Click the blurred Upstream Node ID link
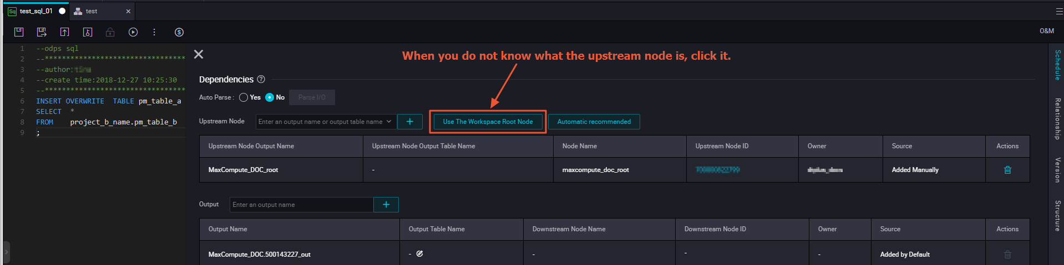The width and height of the screenshot is (1064, 265). (x=717, y=170)
